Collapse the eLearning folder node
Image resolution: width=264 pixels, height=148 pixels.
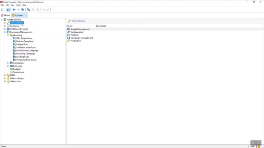[x=8, y=35]
